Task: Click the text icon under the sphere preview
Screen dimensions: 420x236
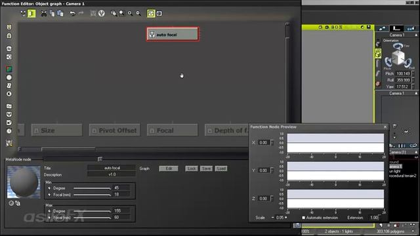Action: [18, 203]
